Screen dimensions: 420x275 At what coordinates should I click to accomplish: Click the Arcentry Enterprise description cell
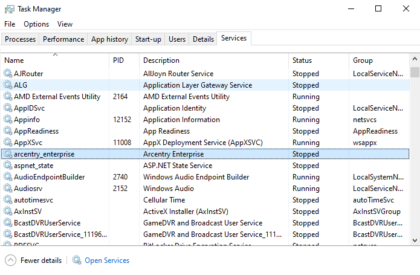coord(173,154)
